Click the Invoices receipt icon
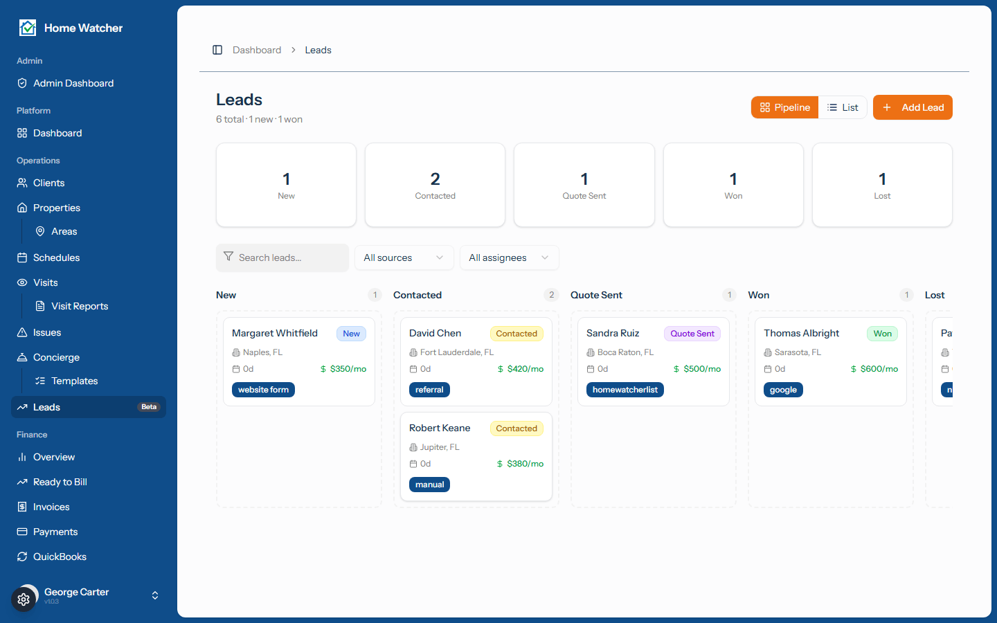 click(x=22, y=507)
